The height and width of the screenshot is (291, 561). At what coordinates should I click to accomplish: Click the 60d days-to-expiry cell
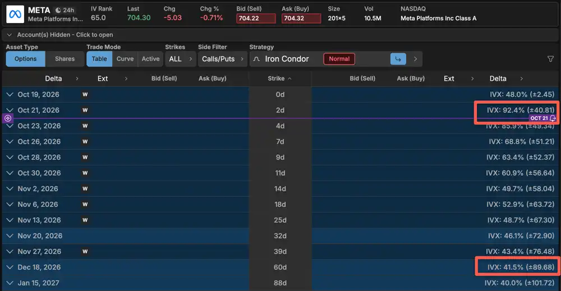(280, 267)
